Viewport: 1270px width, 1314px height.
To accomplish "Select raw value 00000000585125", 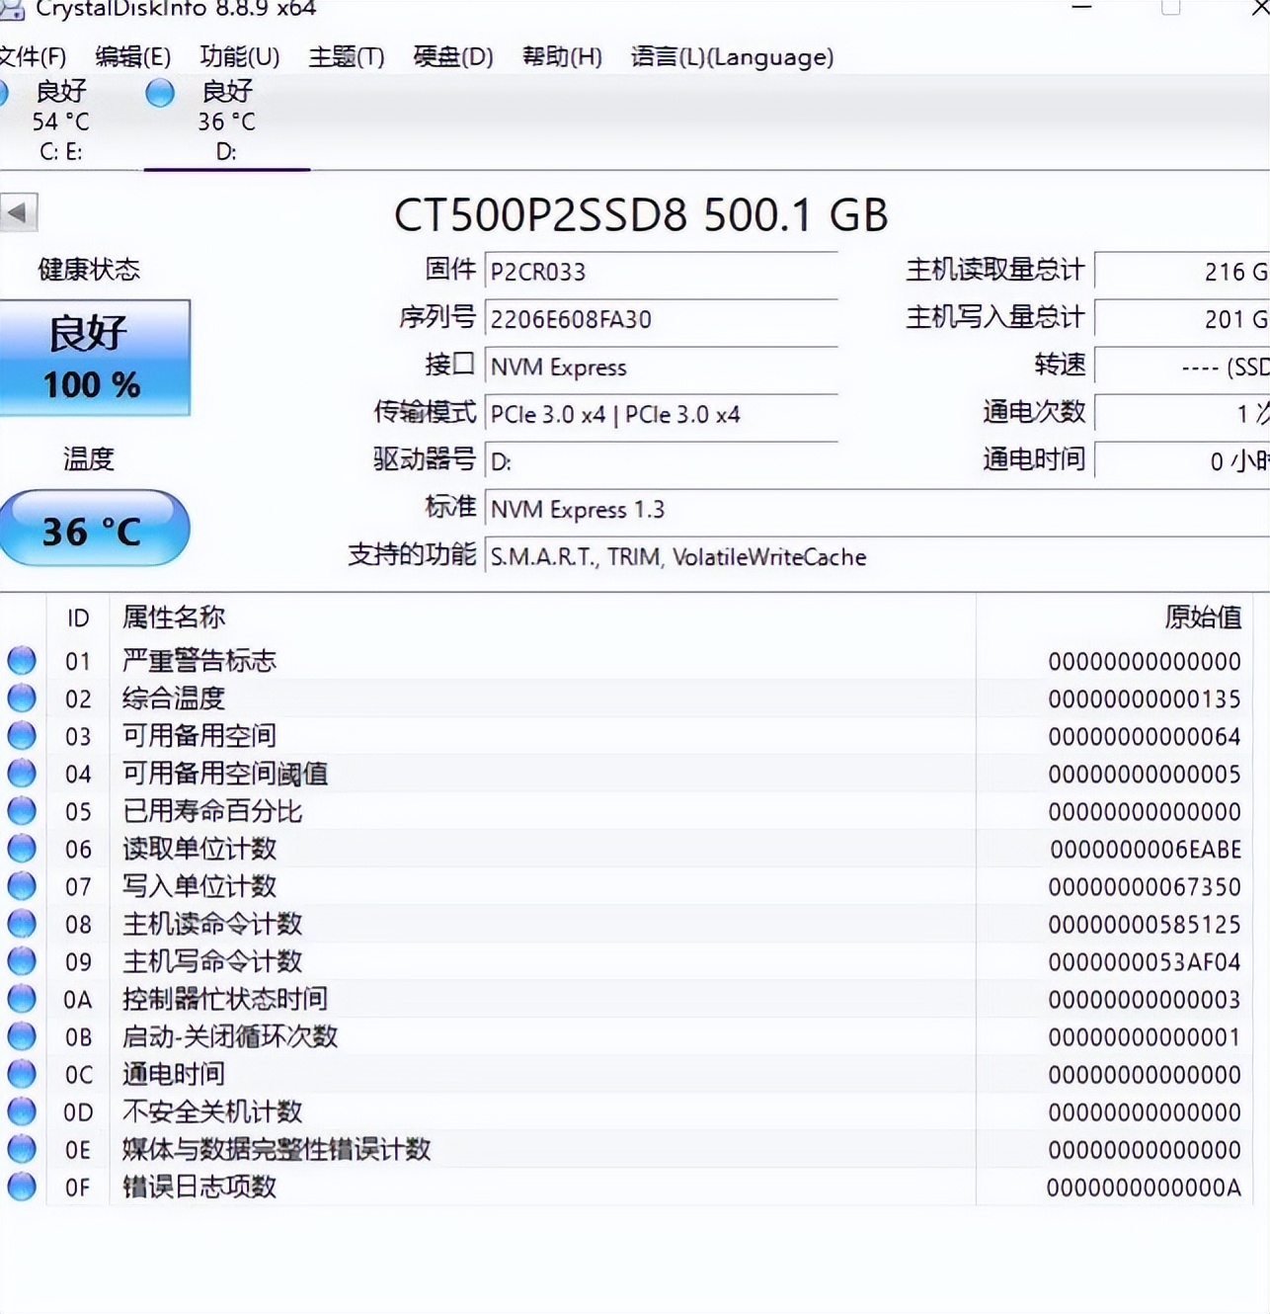I will pyautogui.click(x=1145, y=924).
